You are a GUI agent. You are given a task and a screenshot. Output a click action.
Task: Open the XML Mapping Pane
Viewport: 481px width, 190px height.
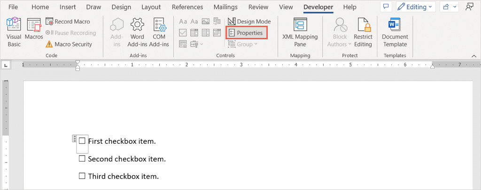point(300,32)
